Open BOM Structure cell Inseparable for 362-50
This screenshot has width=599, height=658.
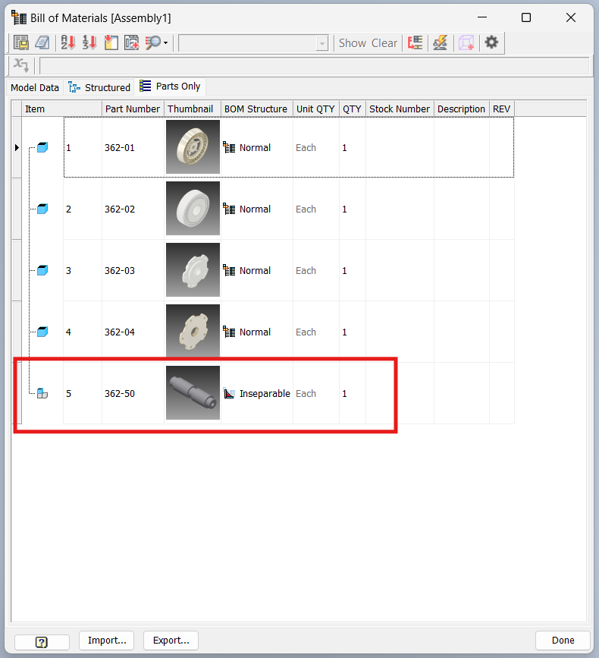click(x=257, y=394)
